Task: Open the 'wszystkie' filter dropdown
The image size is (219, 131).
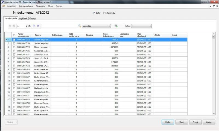Action: tap(96, 26)
